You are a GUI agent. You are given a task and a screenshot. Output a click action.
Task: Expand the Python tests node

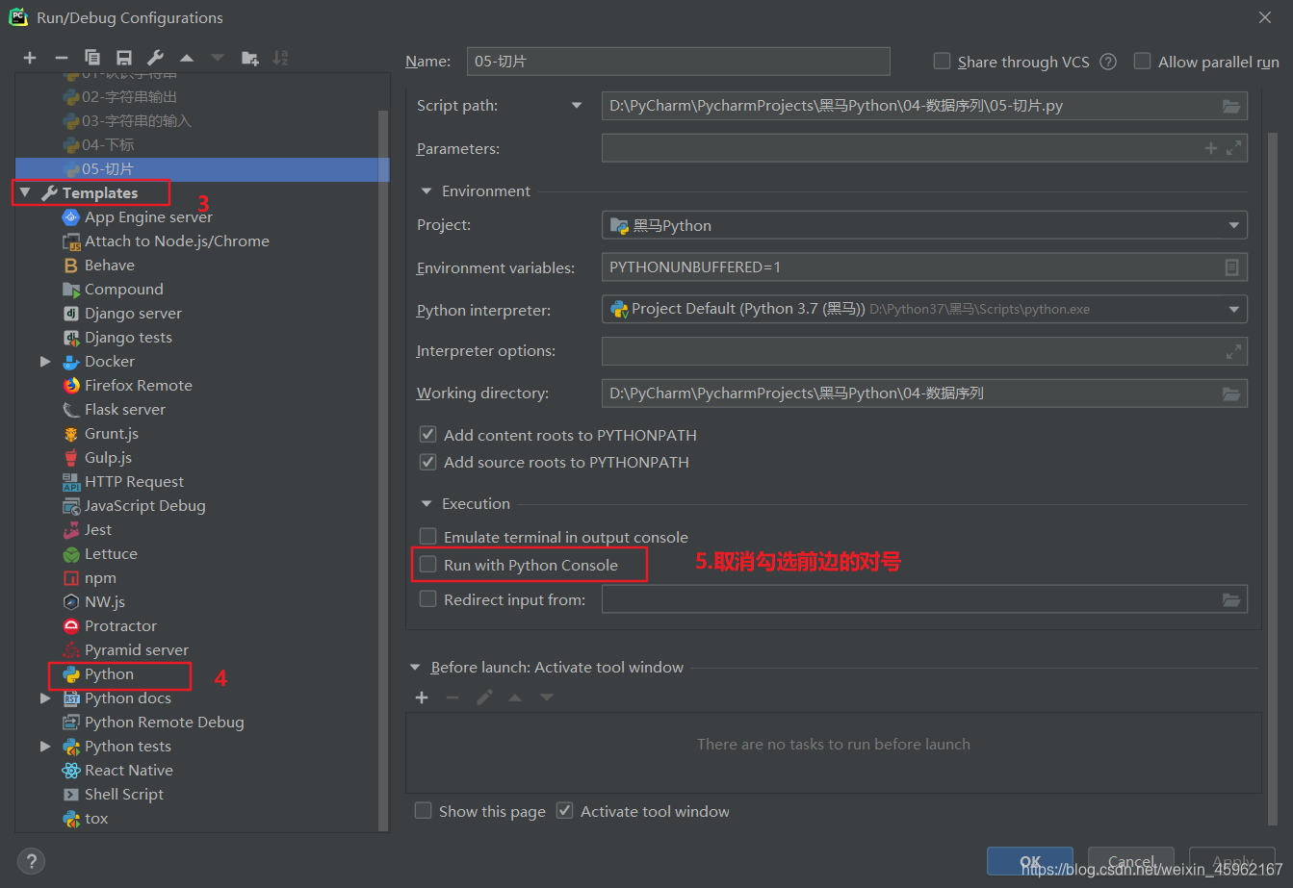point(45,747)
